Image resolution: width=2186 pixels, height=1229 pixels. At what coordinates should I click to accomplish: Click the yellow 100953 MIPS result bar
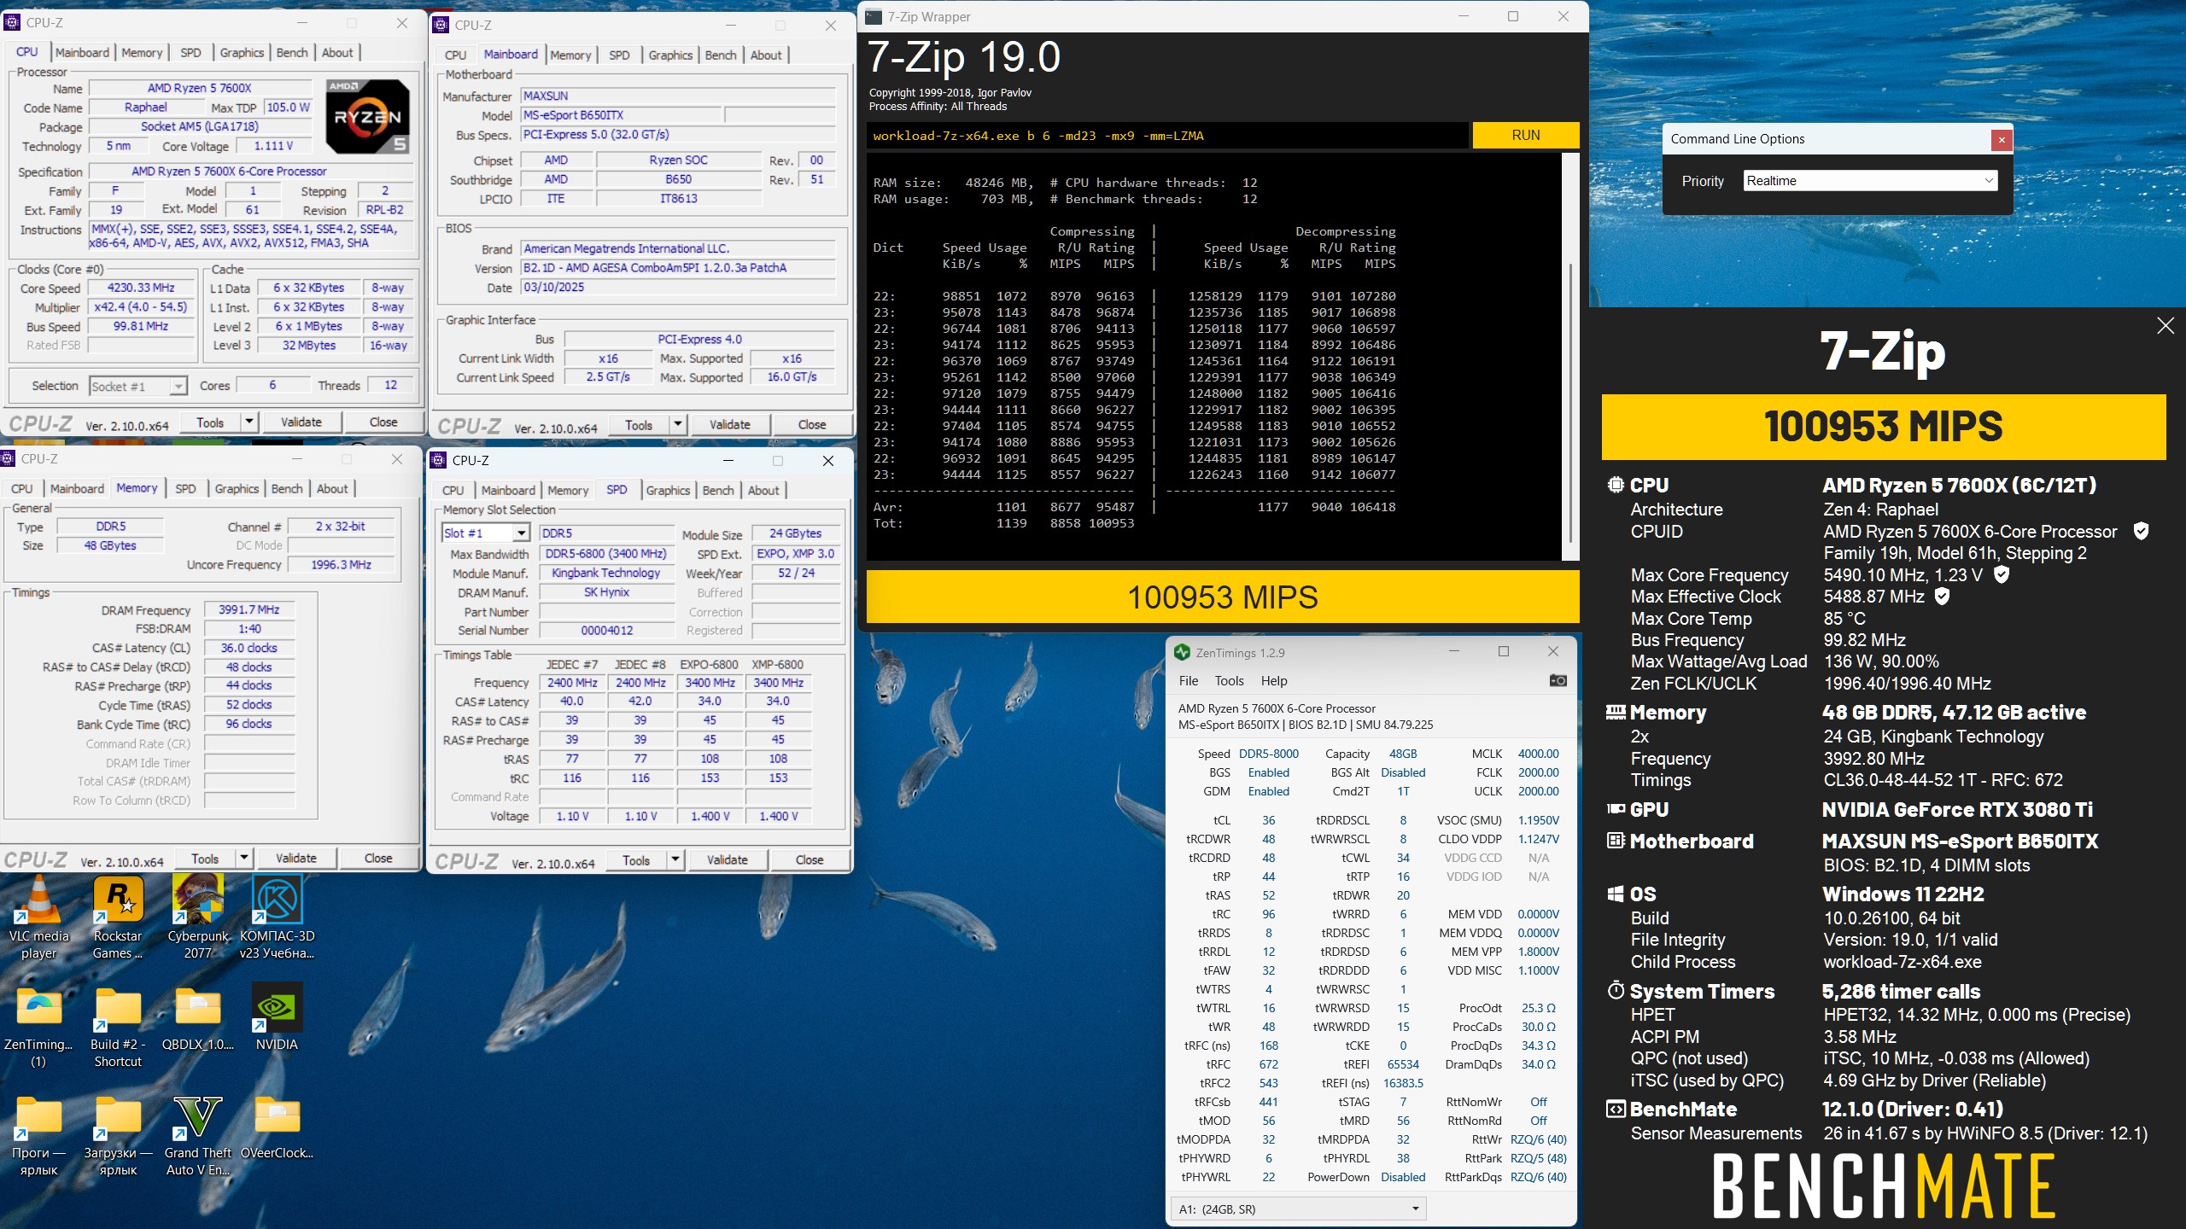(x=1222, y=597)
